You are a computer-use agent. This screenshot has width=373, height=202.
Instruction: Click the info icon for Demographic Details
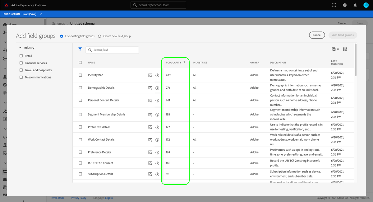(x=157, y=87)
